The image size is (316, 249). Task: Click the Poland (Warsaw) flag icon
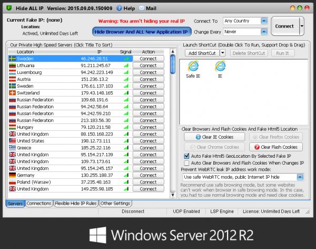[12, 182]
